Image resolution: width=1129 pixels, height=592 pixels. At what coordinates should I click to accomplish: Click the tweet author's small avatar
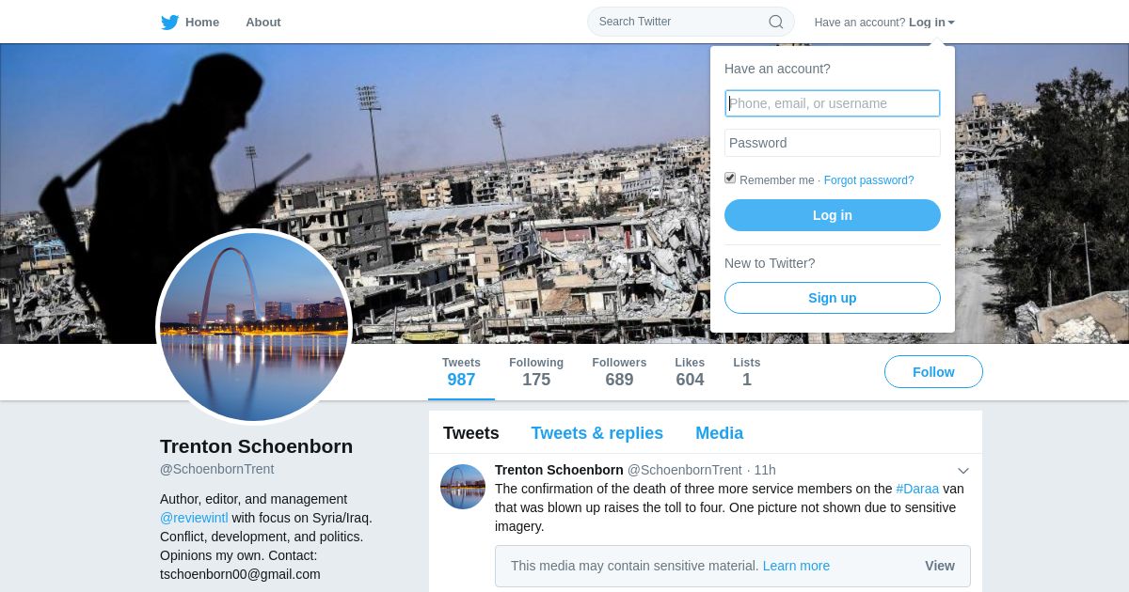point(463,487)
